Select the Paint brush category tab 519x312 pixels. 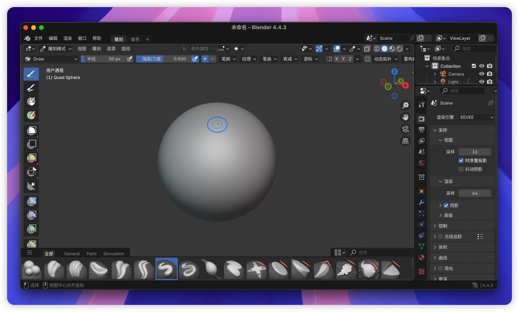pyautogui.click(x=91, y=254)
